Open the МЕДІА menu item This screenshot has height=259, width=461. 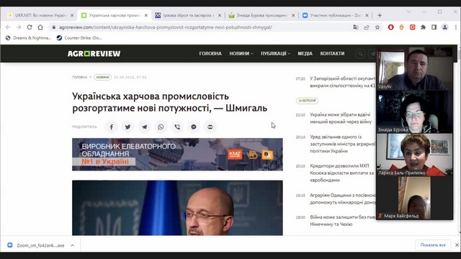305,53
